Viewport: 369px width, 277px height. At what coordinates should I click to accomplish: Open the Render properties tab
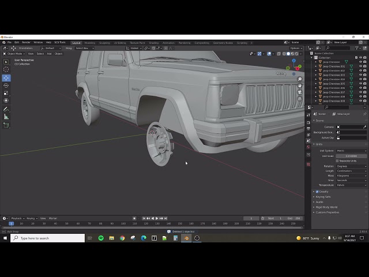(x=308, y=123)
